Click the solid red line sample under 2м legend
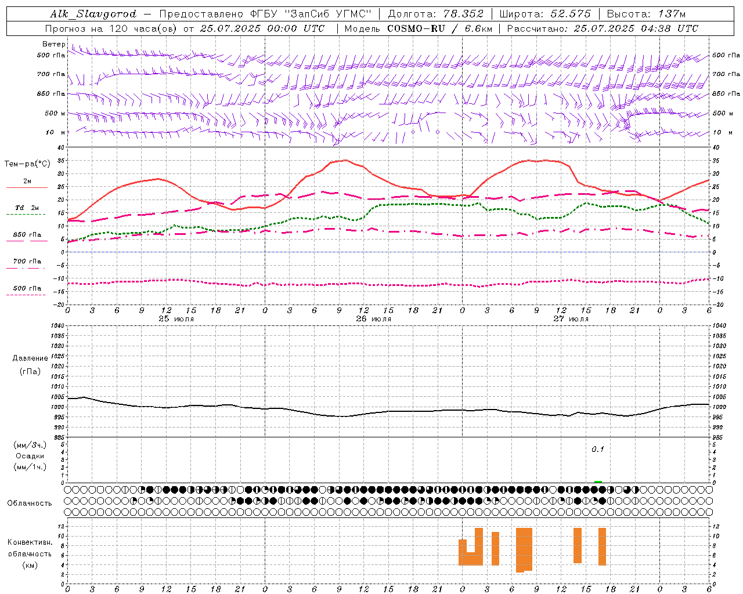The image size is (743, 594). pyautogui.click(x=27, y=187)
